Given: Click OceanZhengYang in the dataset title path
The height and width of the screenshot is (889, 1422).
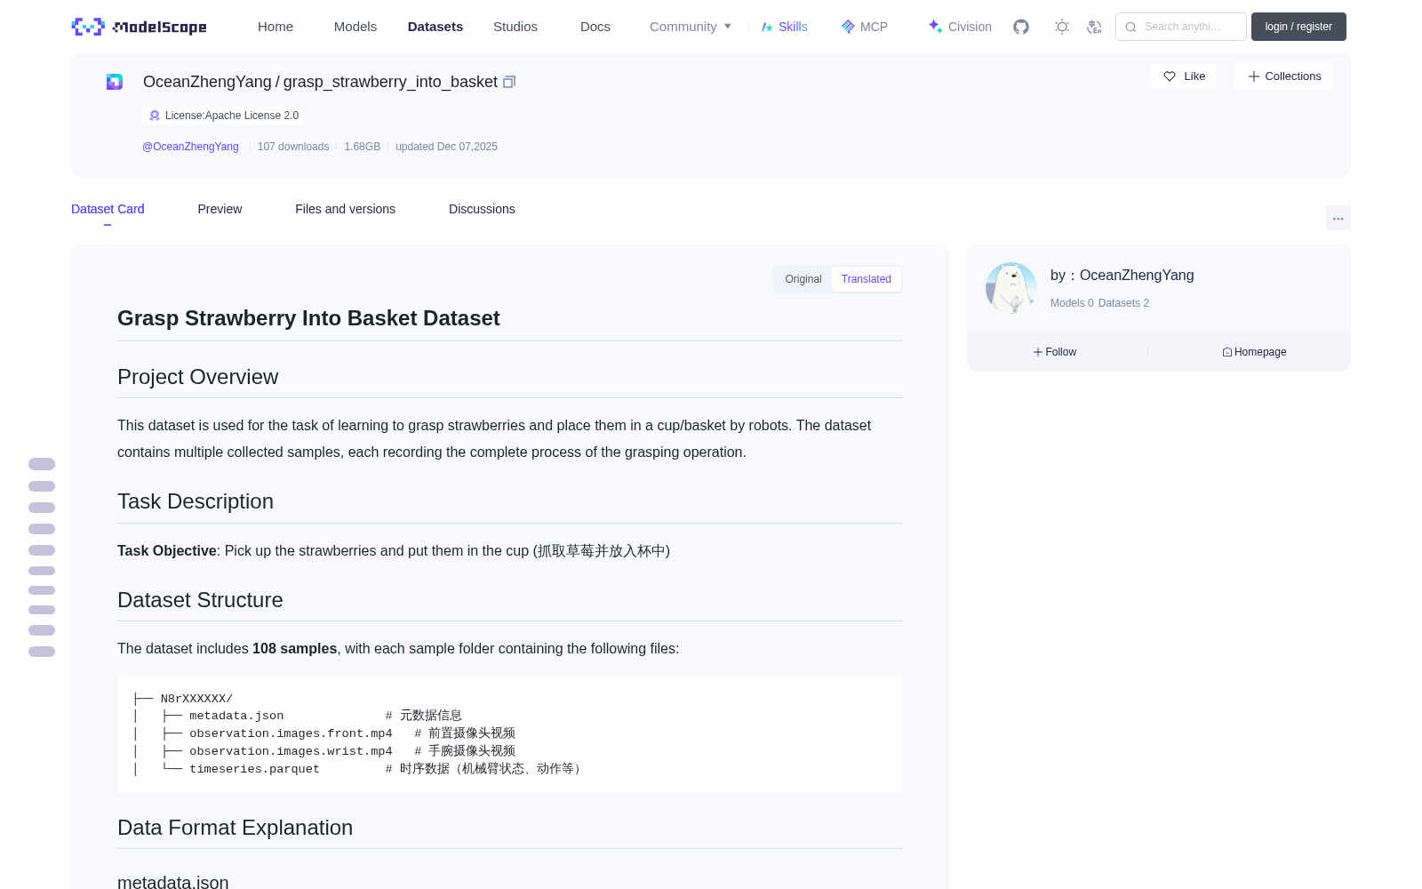Looking at the screenshot, I should (x=207, y=82).
